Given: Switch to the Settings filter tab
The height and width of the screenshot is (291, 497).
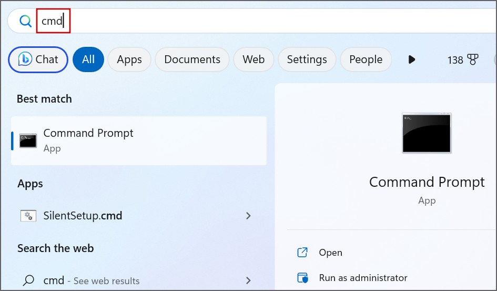Looking at the screenshot, I should (x=307, y=59).
